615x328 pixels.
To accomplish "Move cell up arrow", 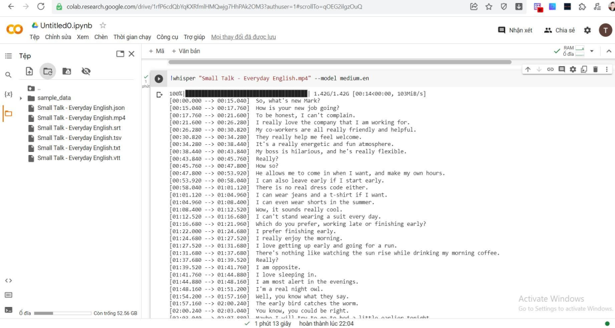I will tap(527, 70).
